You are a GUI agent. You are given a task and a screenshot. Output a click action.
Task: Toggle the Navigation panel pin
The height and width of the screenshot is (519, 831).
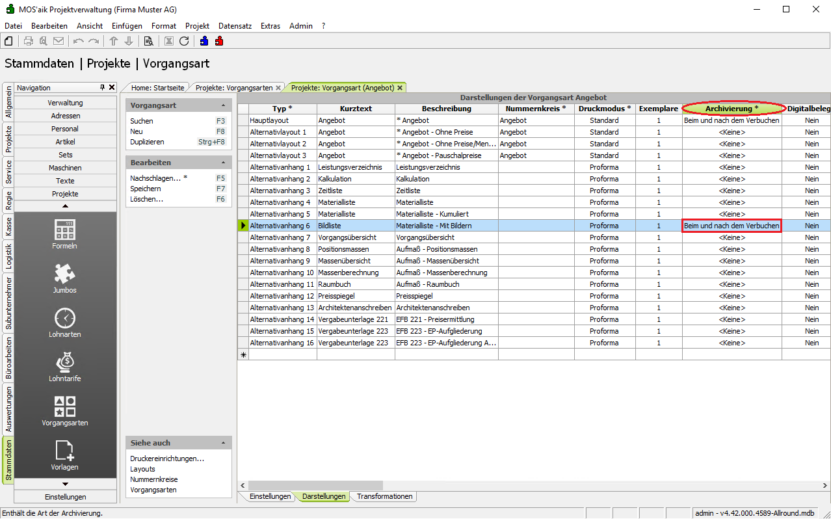tap(102, 88)
